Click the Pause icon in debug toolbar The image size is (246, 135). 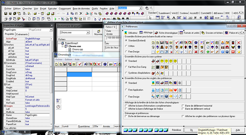[84, 19]
